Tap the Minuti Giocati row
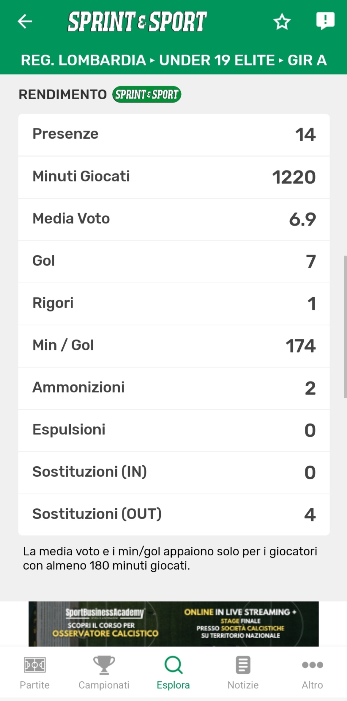This screenshot has width=347, height=701. coord(174,177)
